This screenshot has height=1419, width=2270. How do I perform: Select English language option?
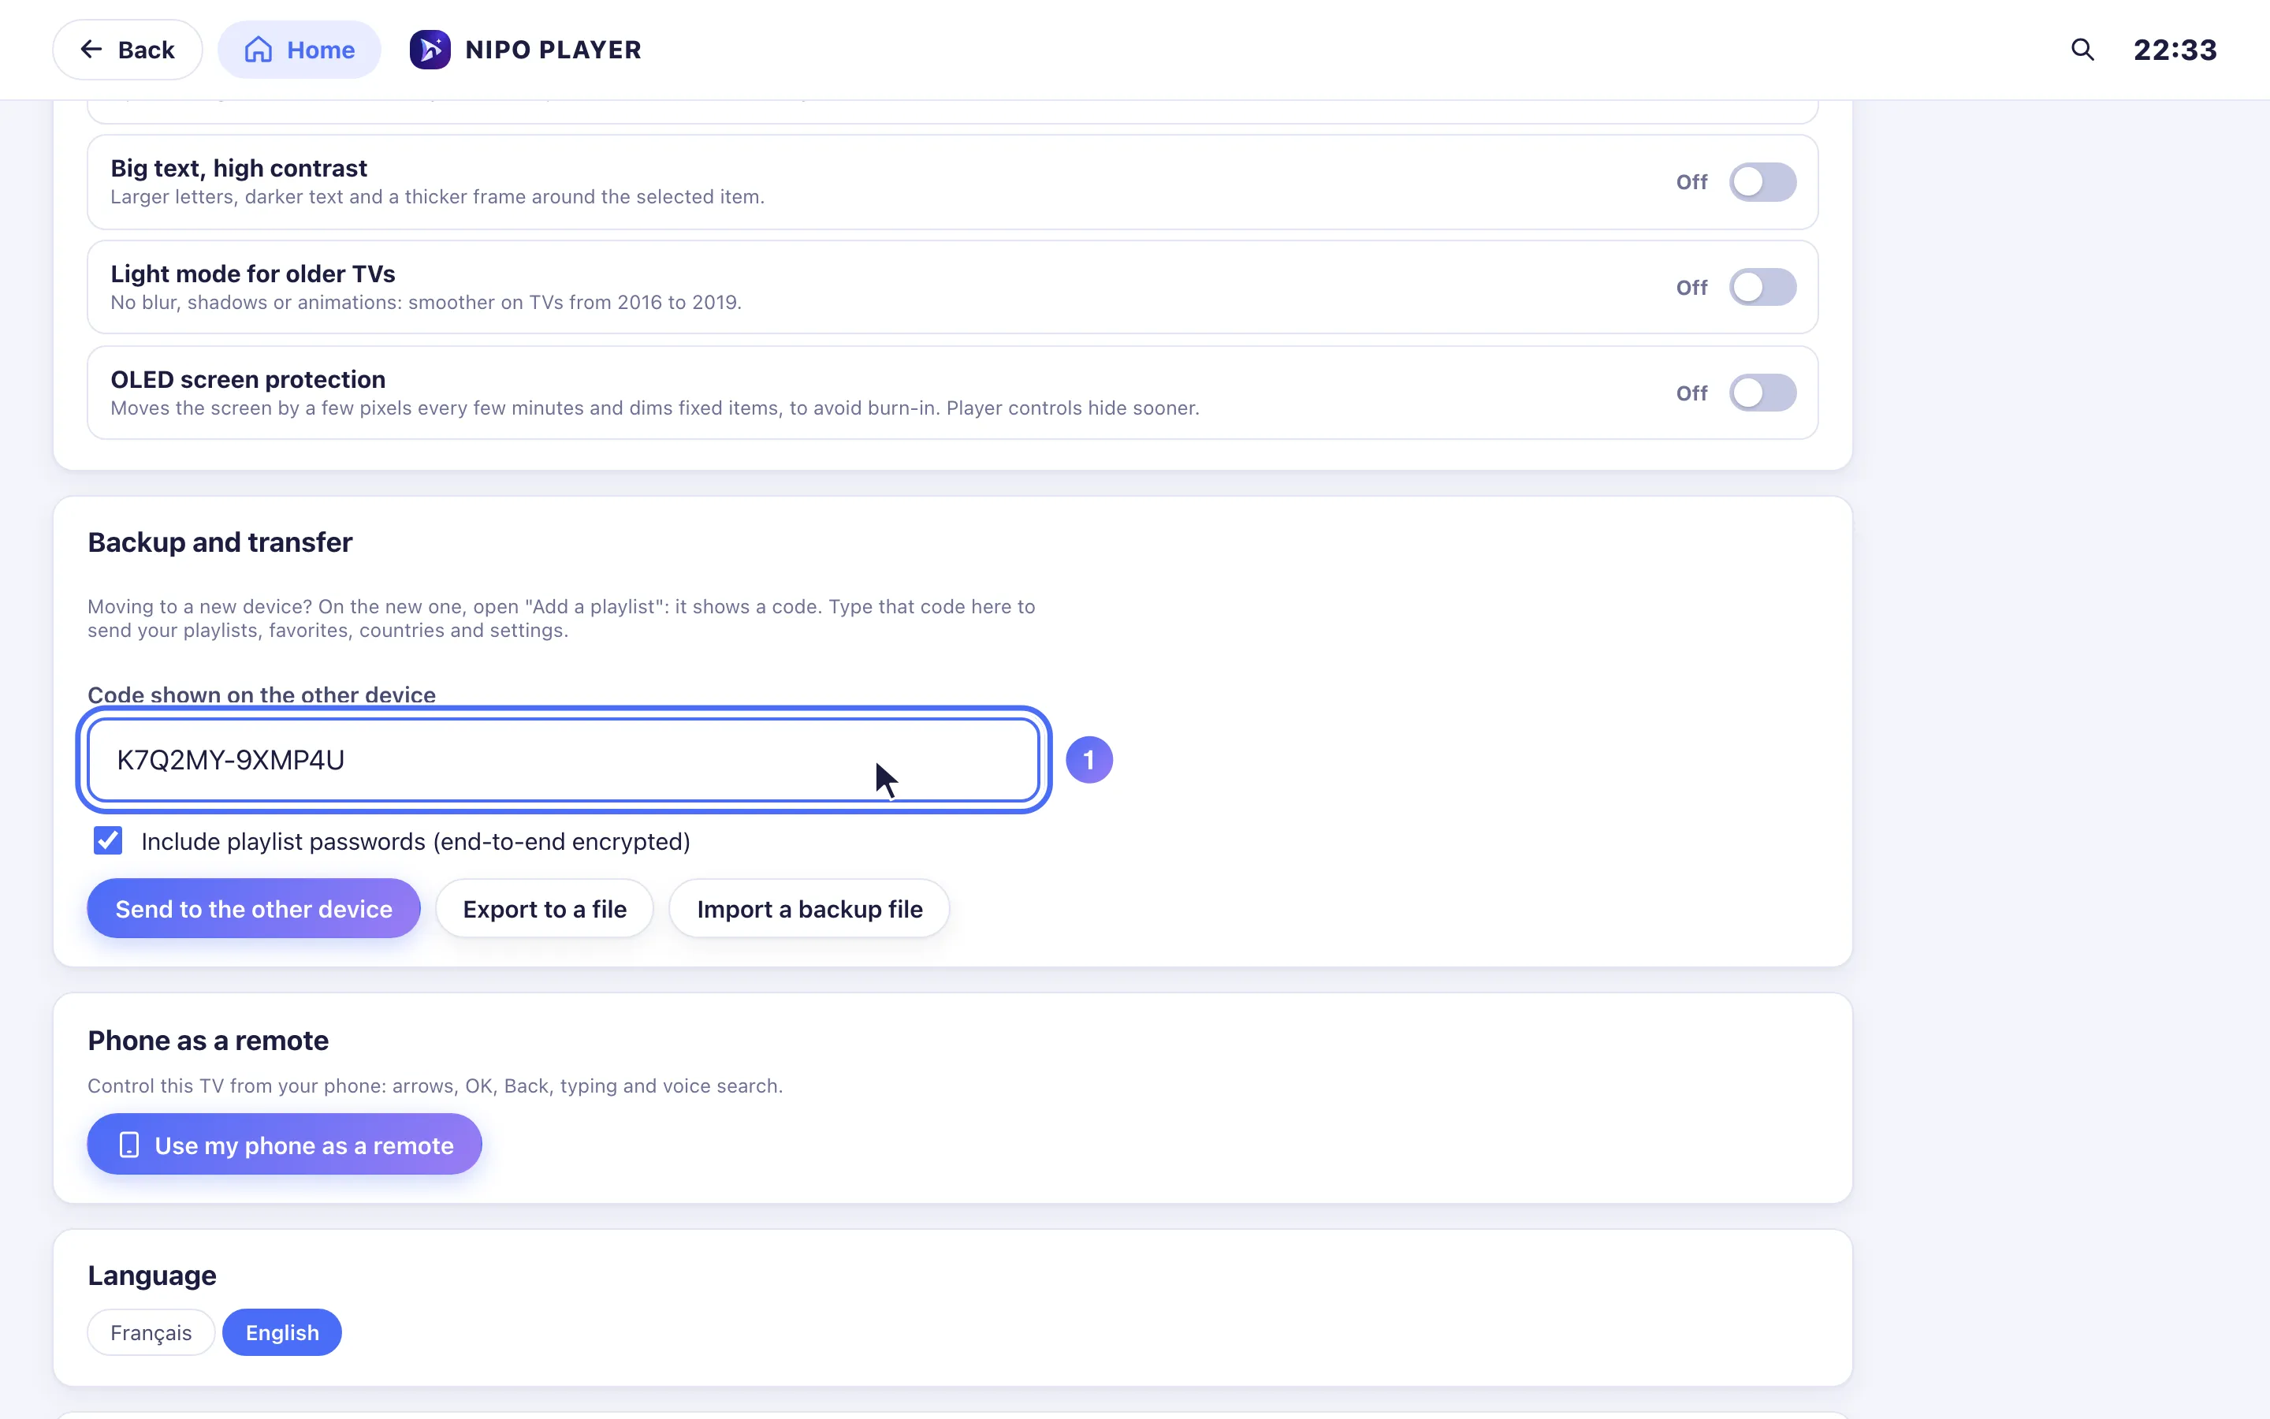point(282,1331)
